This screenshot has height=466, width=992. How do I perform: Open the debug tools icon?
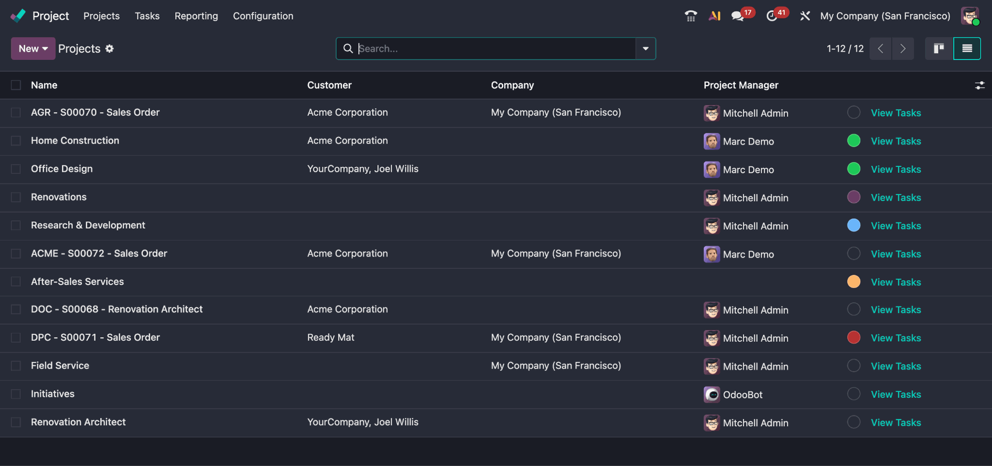click(805, 16)
